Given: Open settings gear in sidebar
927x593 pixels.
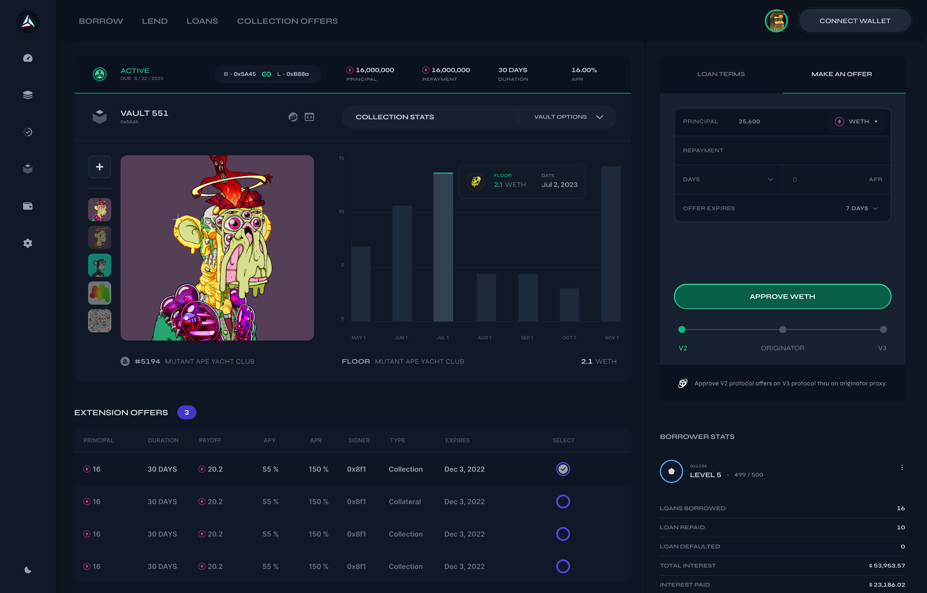Looking at the screenshot, I should [x=28, y=243].
